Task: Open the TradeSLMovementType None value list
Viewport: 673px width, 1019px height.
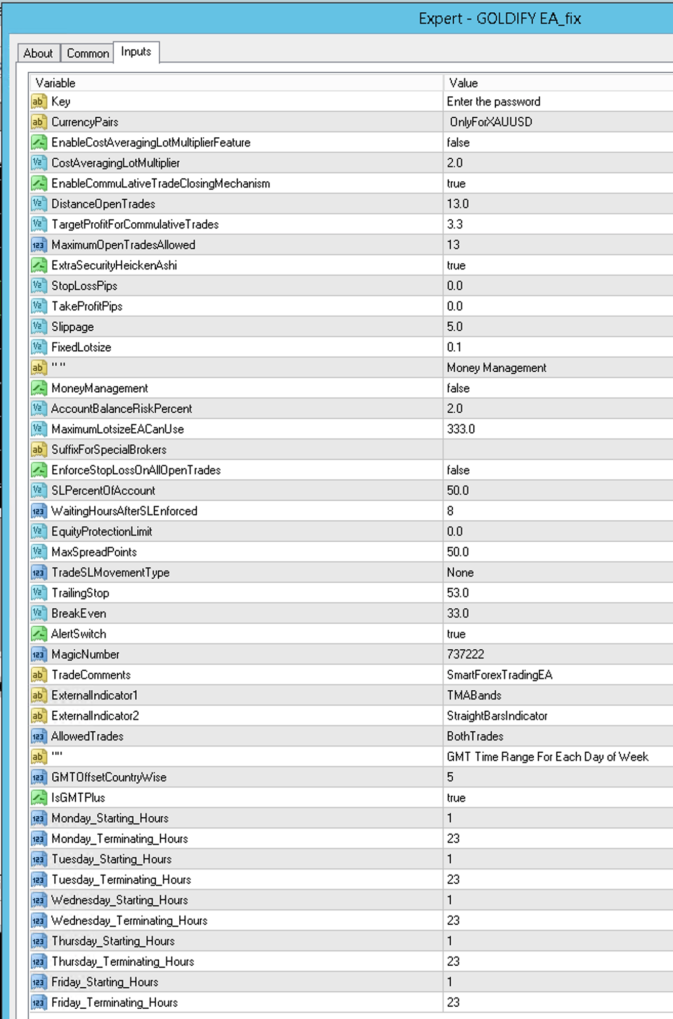Action: [558, 572]
